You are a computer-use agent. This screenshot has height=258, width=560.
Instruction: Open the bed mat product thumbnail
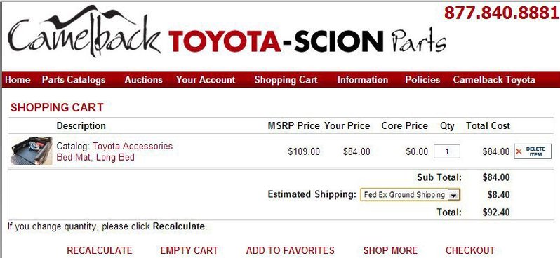click(x=32, y=151)
